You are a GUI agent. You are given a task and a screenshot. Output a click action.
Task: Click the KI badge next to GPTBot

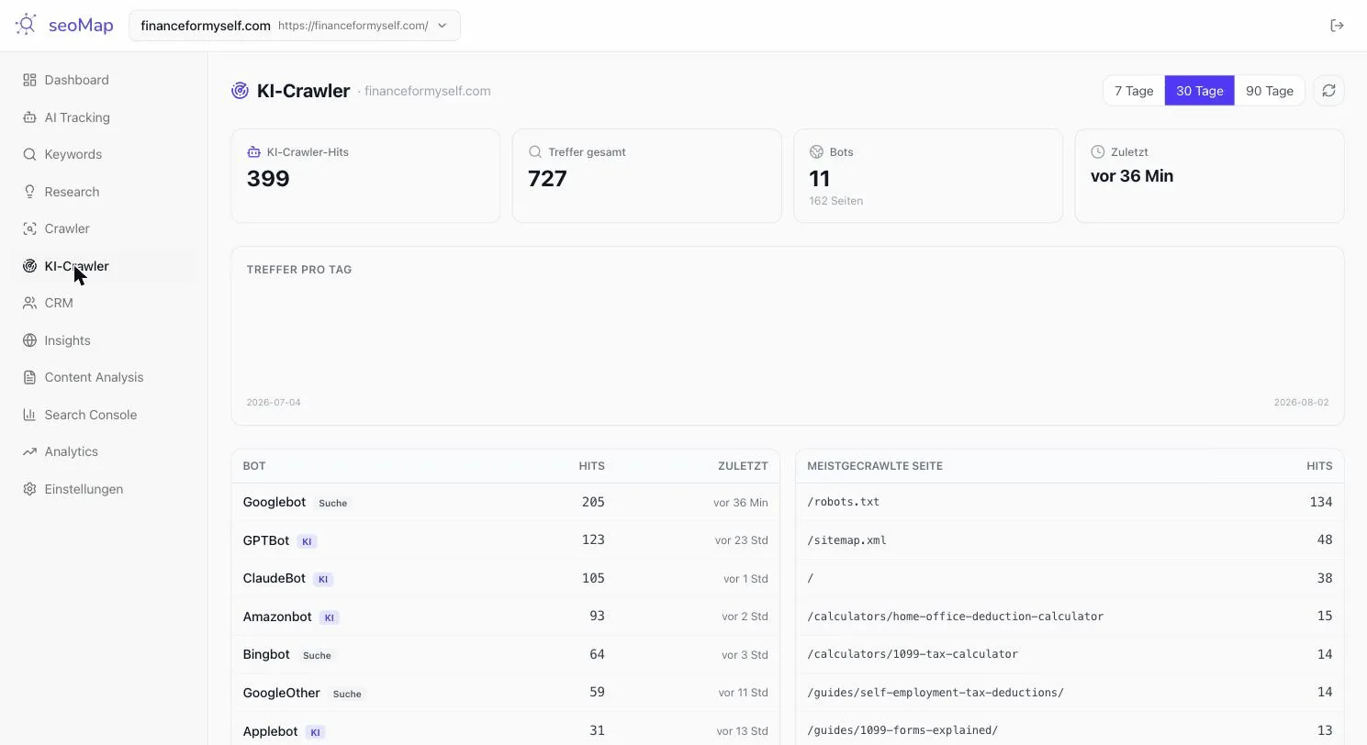[307, 541]
